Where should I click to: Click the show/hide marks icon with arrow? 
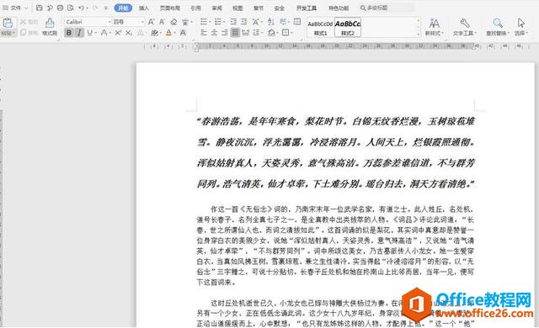tap(283, 22)
